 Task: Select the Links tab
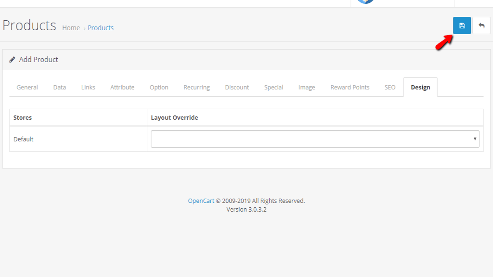88,87
